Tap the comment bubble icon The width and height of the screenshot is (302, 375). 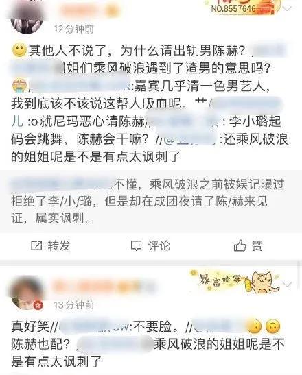136,245
